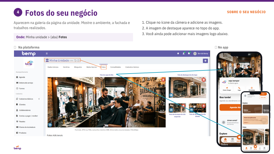
Task: Open Contas a pagar / receber
Action: point(28,116)
